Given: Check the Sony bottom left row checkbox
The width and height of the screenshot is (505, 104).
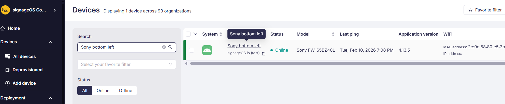Looking at the screenshot, I should pyautogui.click(x=192, y=50).
